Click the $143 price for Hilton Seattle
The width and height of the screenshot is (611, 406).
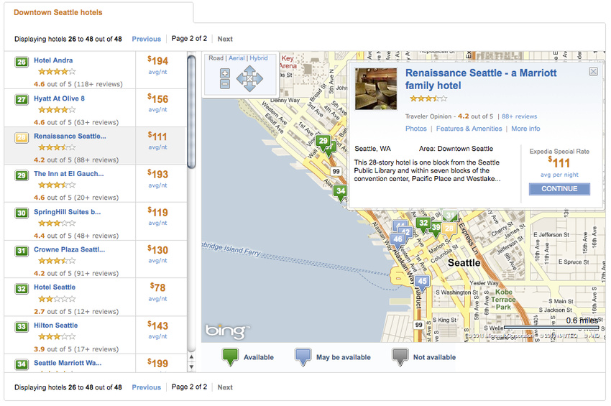tap(158, 326)
